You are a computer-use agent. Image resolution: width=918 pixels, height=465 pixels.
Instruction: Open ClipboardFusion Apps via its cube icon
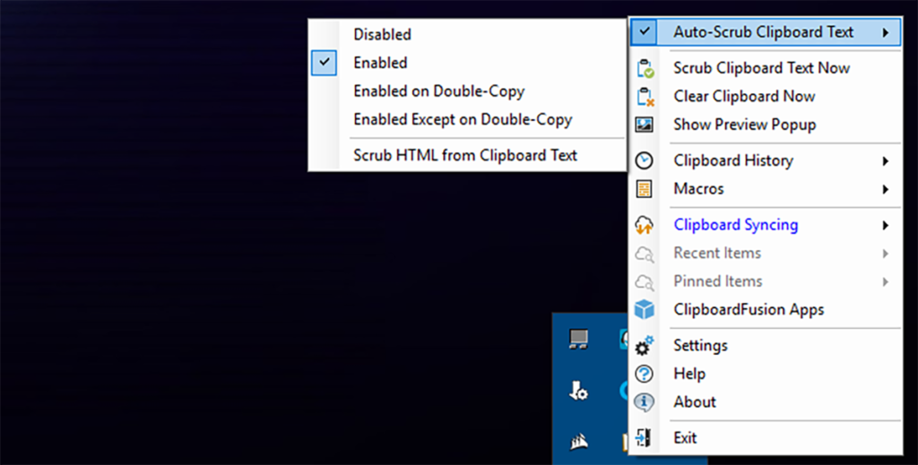(x=644, y=309)
